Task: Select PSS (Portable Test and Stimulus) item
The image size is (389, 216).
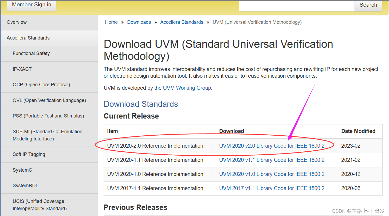Action: [49, 116]
